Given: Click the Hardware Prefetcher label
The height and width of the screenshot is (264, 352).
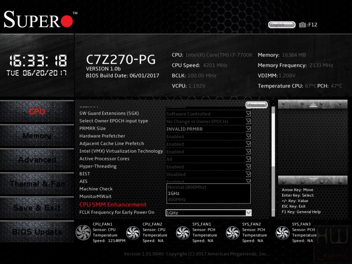Looking at the screenshot, I should pos(102,136).
